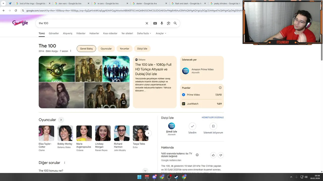Select the Oyuncular chip
This screenshot has width=323, height=181.
(106, 49)
